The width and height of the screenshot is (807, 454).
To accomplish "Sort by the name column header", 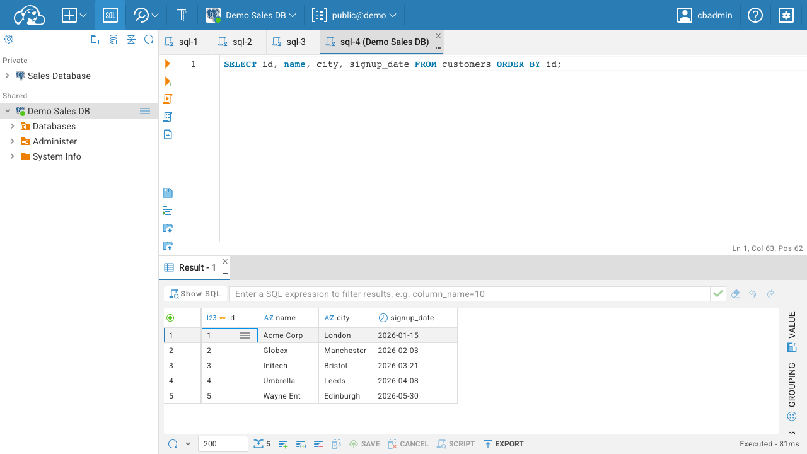I will coord(288,318).
